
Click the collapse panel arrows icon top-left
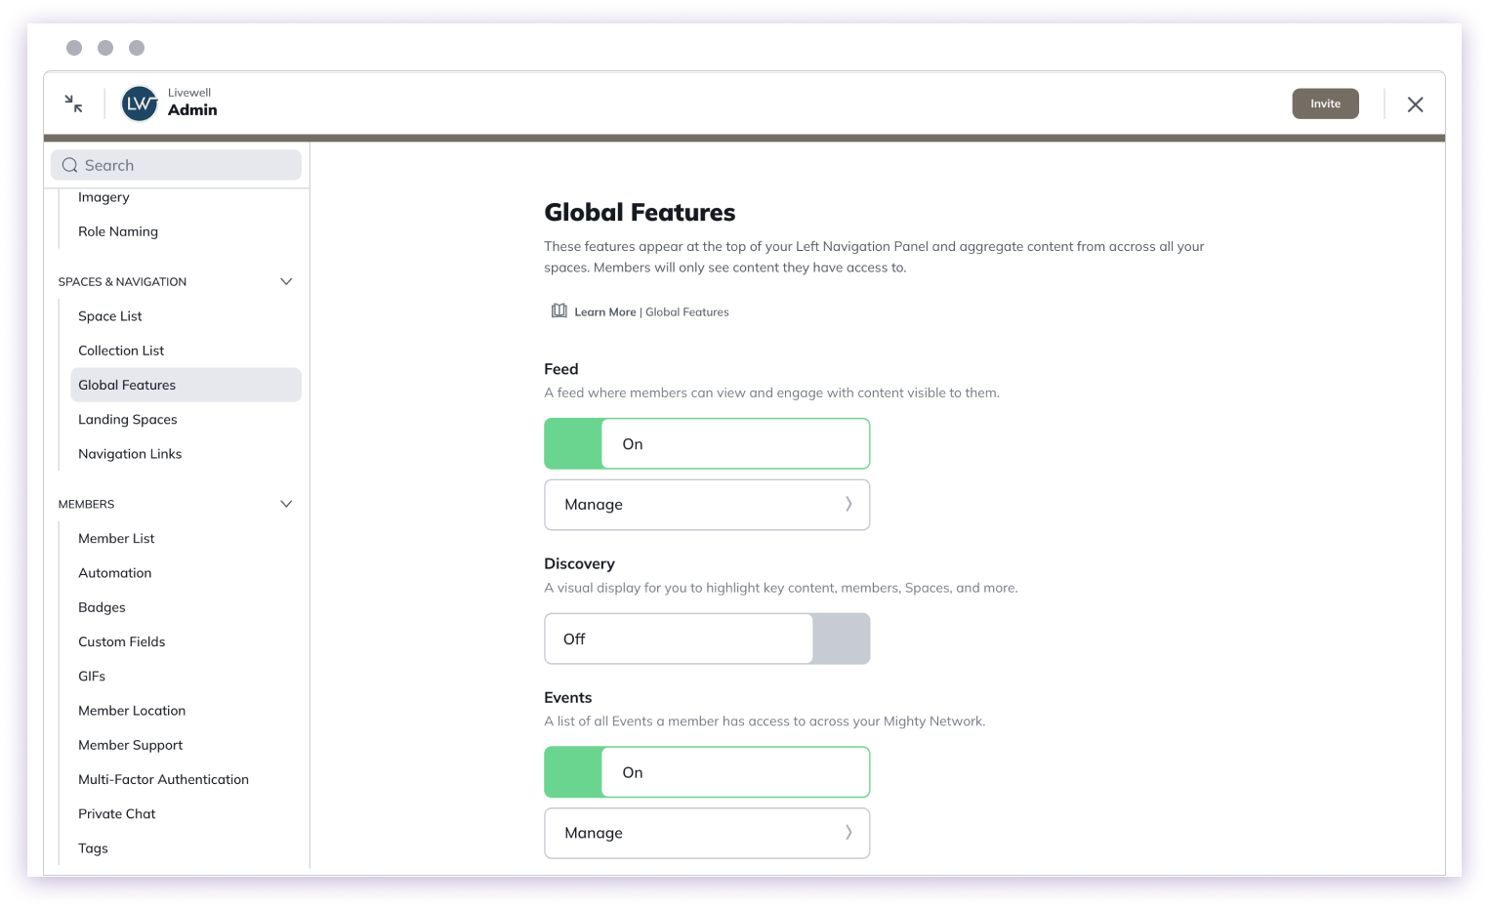pyautogui.click(x=72, y=103)
